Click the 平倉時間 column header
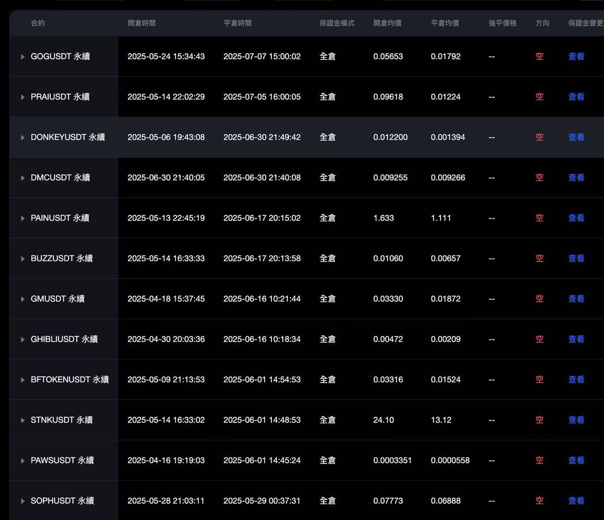The width and height of the screenshot is (604, 520). click(x=238, y=23)
